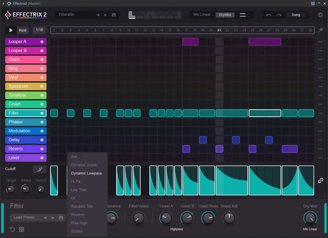Open the settings gear
This screenshot has height=238, width=328.
320,15
